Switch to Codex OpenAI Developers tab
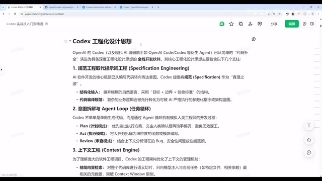Screen dimensions: 322x181 pos(136,7)
